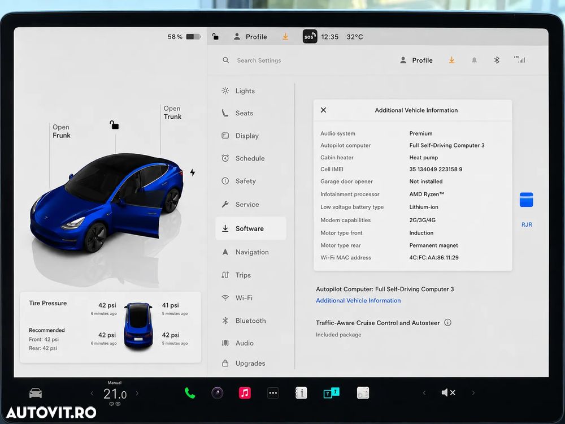Tap the 21.0 temperature setting
This screenshot has width=565, height=424.
point(115,394)
